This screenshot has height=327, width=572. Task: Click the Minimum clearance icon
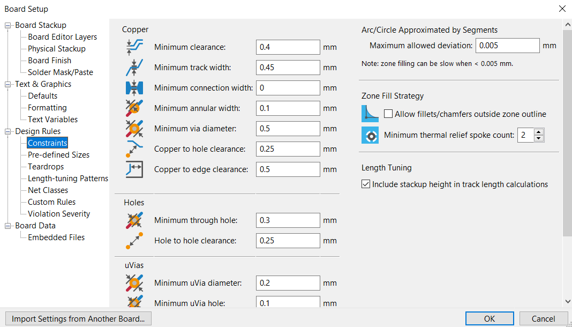[132, 47]
